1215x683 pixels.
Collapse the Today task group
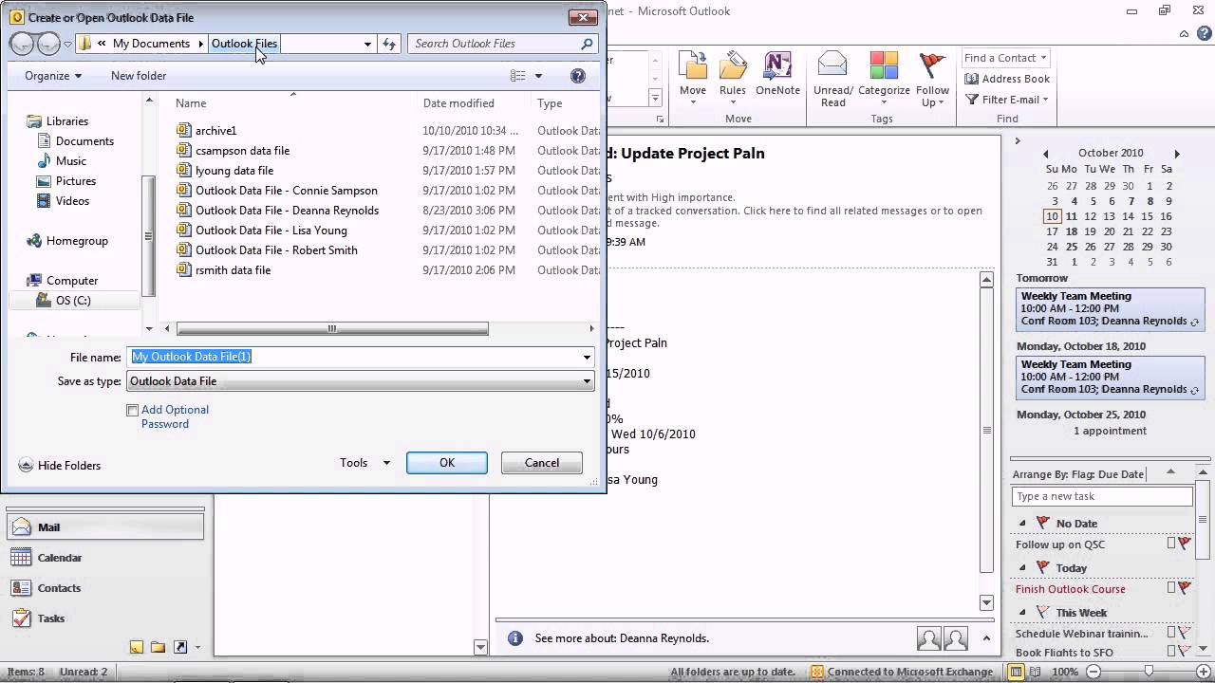tap(1022, 568)
